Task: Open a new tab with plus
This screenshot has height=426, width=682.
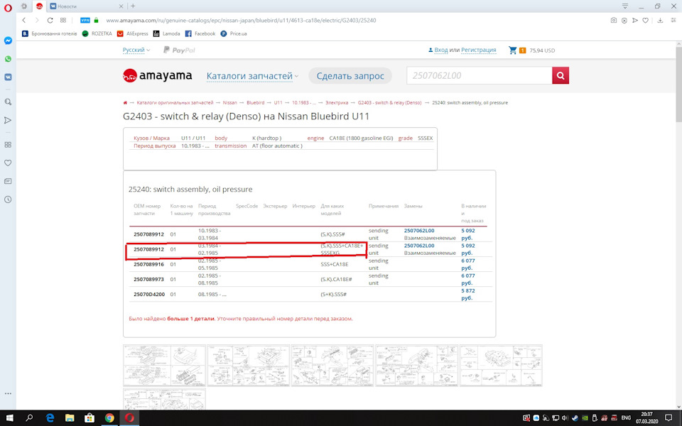Action: 133,6
